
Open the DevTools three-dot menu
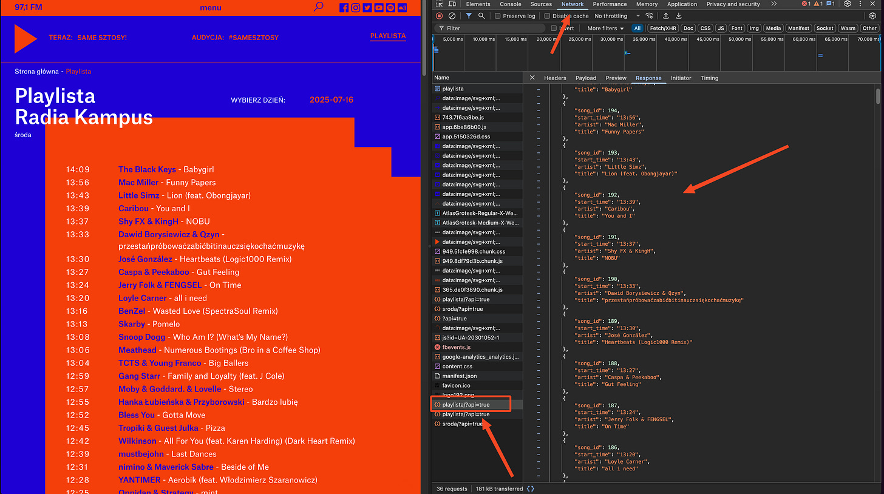[860, 4]
